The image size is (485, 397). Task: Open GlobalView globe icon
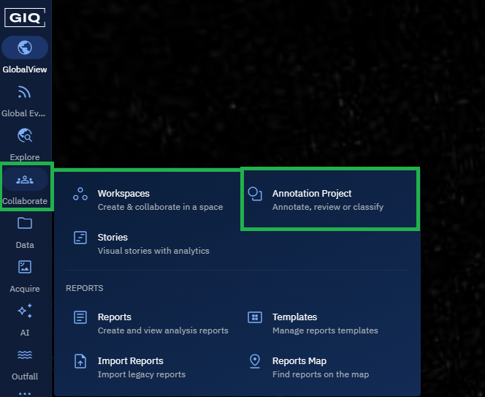(25, 48)
